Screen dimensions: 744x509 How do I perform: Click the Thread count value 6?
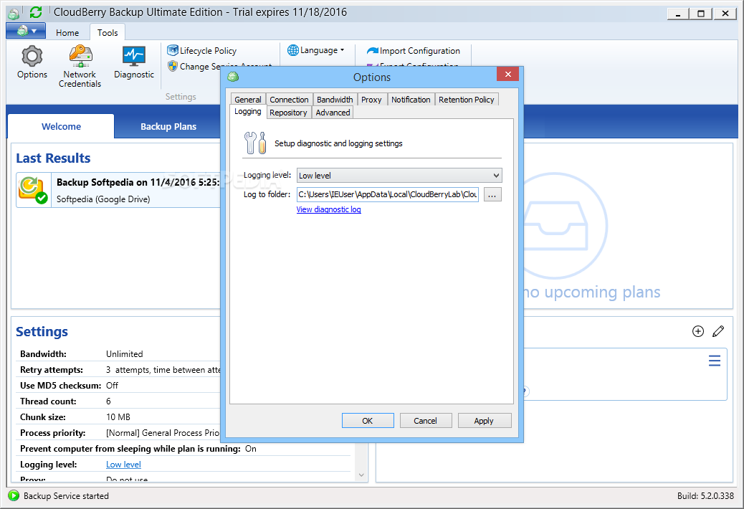108,401
